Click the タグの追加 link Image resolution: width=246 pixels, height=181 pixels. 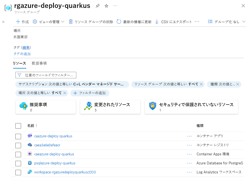22,54
